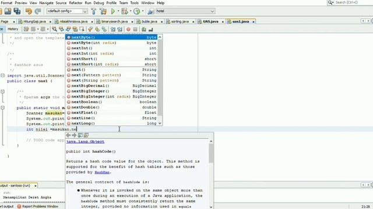Click Javadoc view source icon

point(86,135)
